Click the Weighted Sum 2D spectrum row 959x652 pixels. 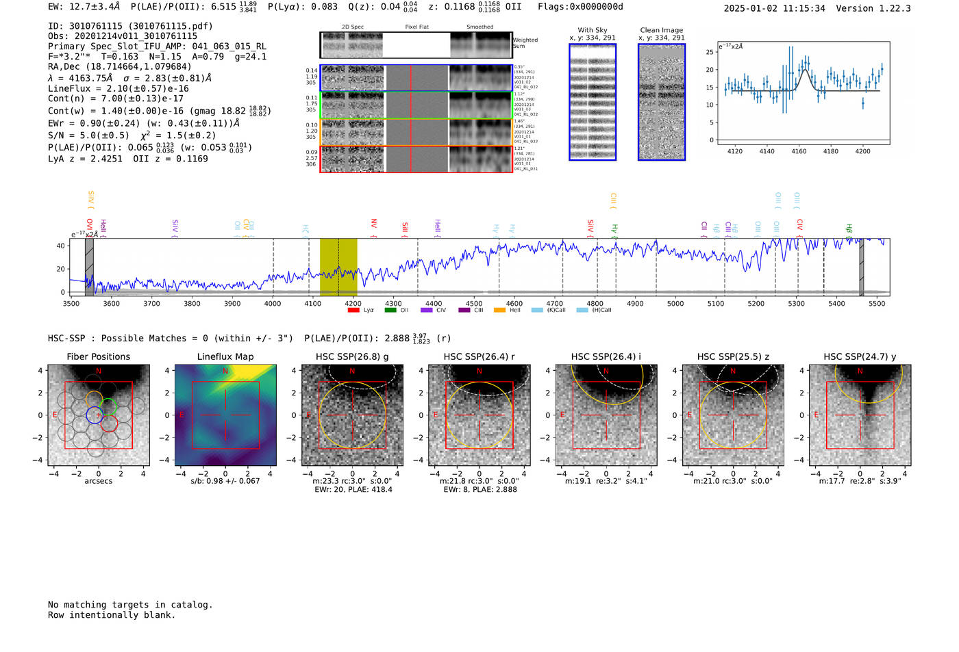coord(416,44)
